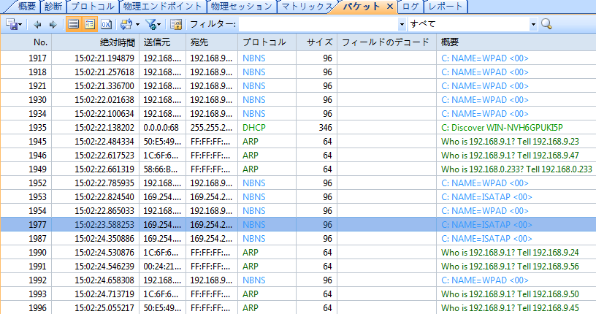
Task: Switch to the マトリックス tab
Action: 304,7
